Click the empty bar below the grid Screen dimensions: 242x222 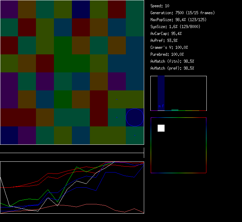point(72,150)
